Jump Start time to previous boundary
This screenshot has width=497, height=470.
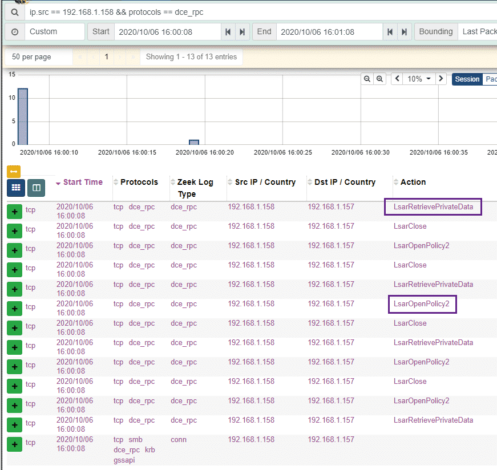[228, 32]
